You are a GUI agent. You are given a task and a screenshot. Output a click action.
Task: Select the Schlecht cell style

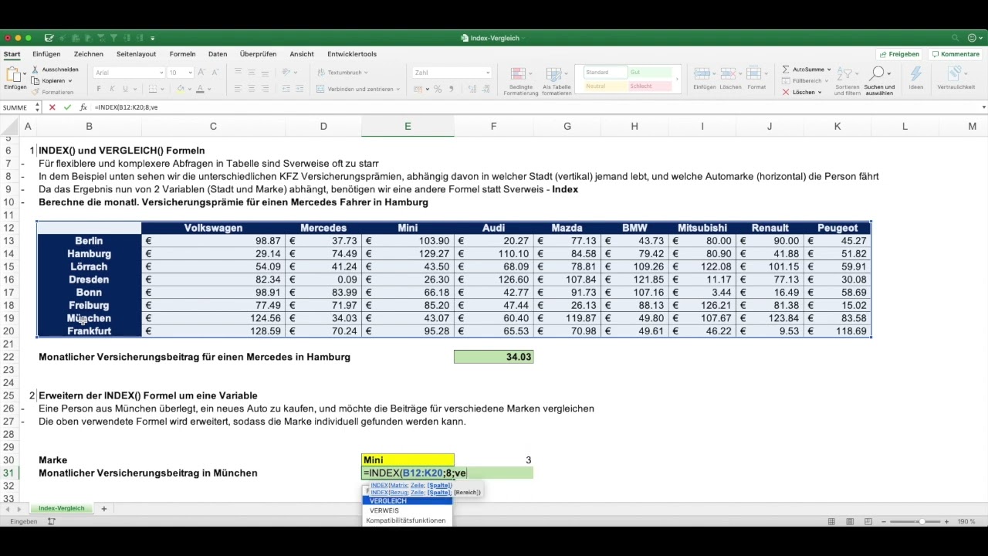(650, 86)
